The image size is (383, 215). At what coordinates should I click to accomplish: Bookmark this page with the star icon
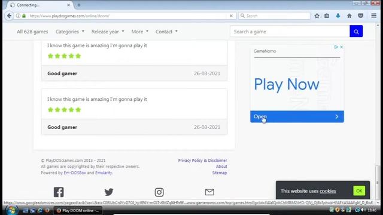pos(317,16)
